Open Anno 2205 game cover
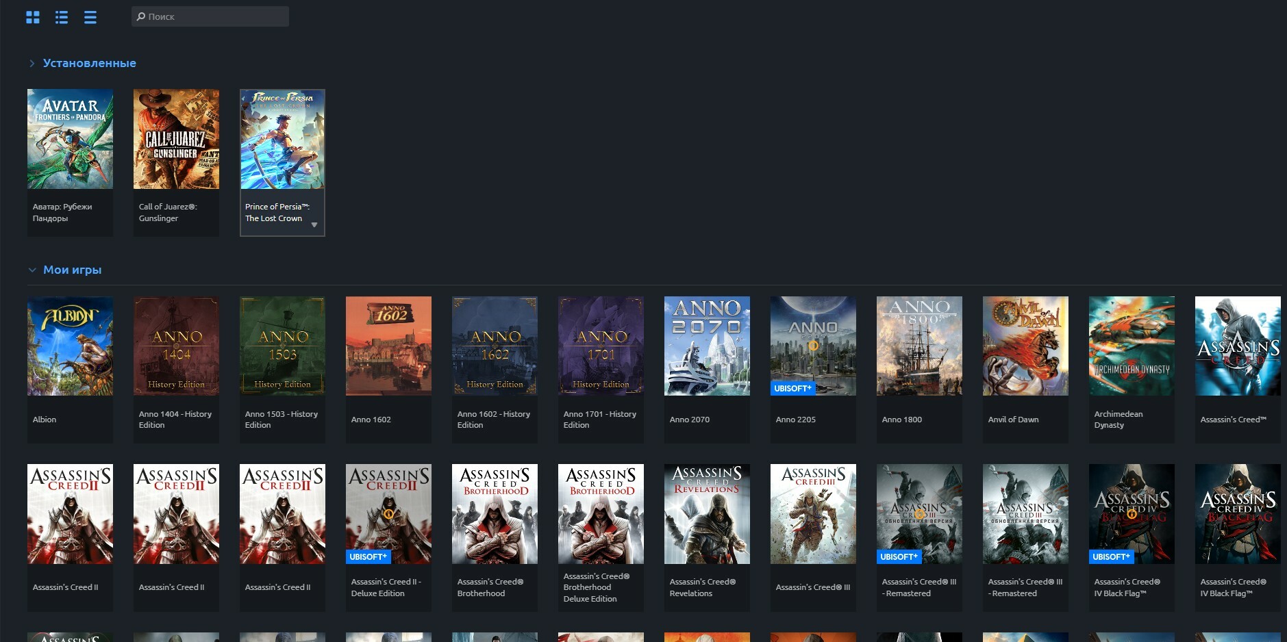This screenshot has width=1287, height=642. (813, 346)
